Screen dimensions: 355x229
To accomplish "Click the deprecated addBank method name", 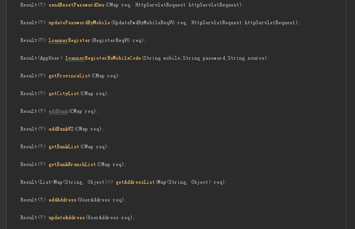I will click(x=58, y=111).
